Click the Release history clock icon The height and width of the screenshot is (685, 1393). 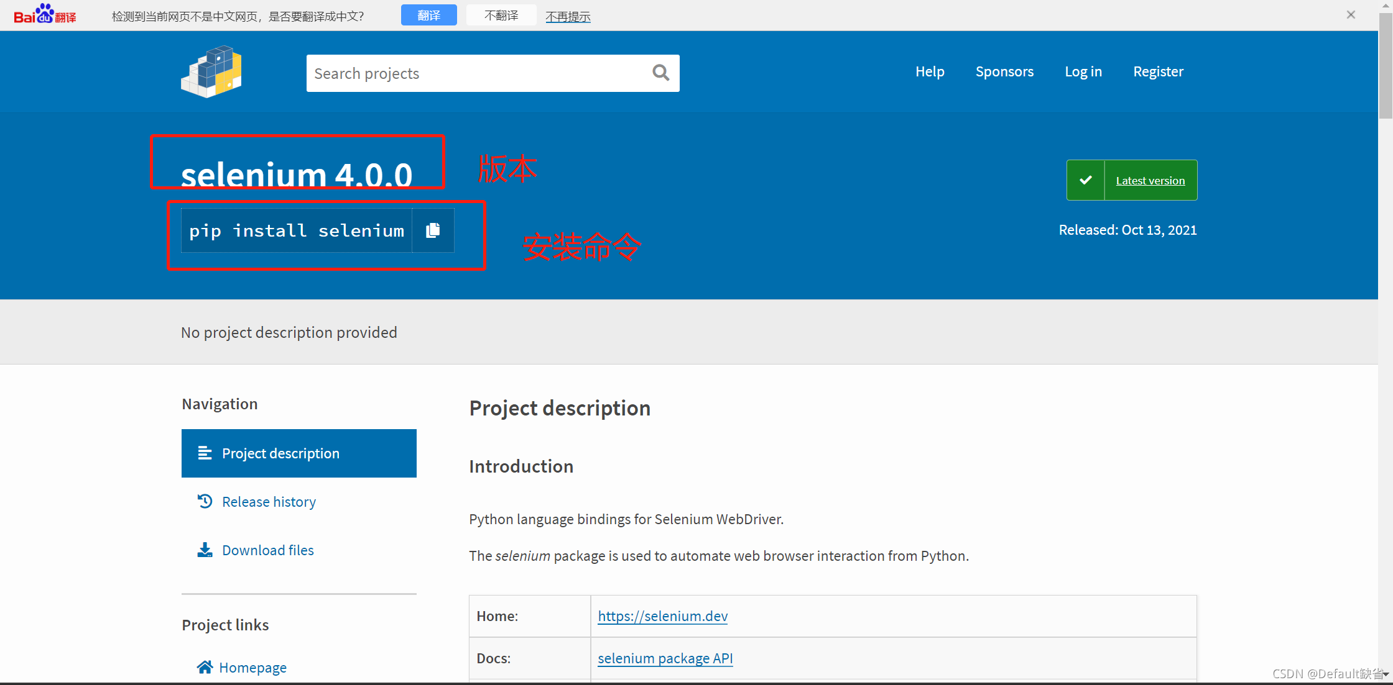click(205, 501)
